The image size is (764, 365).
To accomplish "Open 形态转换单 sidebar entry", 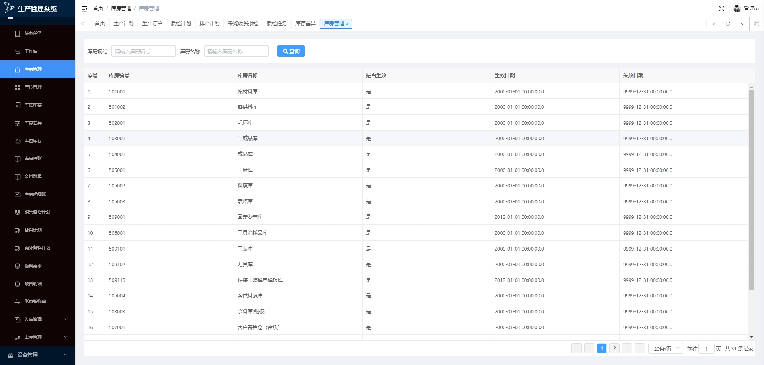I will click(x=37, y=302).
